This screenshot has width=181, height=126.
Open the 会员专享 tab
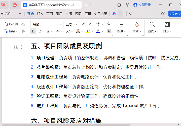point(101,14)
